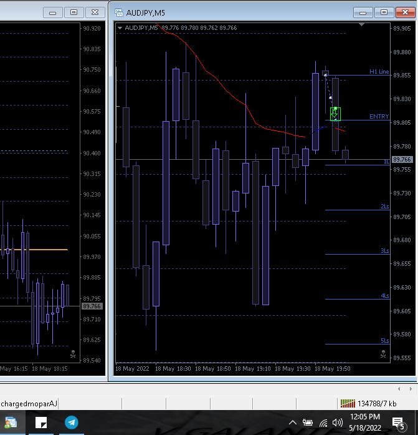
Task: Open the trading terminal icon in the taskbar
Action: coord(11,423)
